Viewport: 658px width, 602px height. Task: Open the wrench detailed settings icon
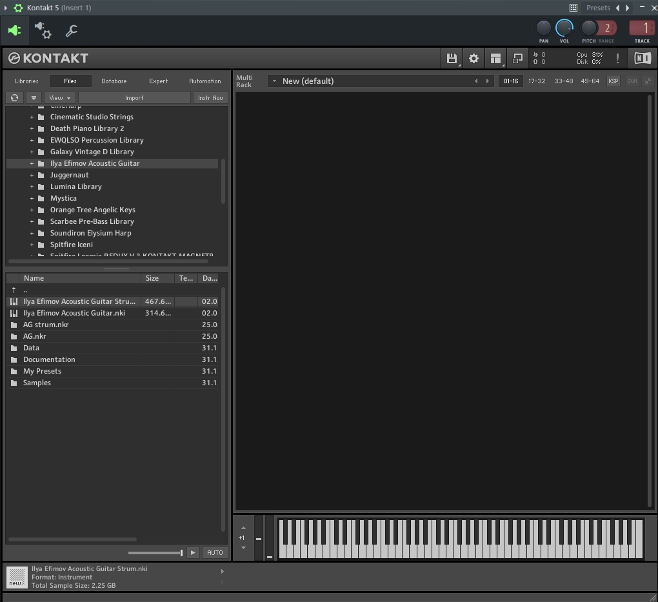(72, 30)
